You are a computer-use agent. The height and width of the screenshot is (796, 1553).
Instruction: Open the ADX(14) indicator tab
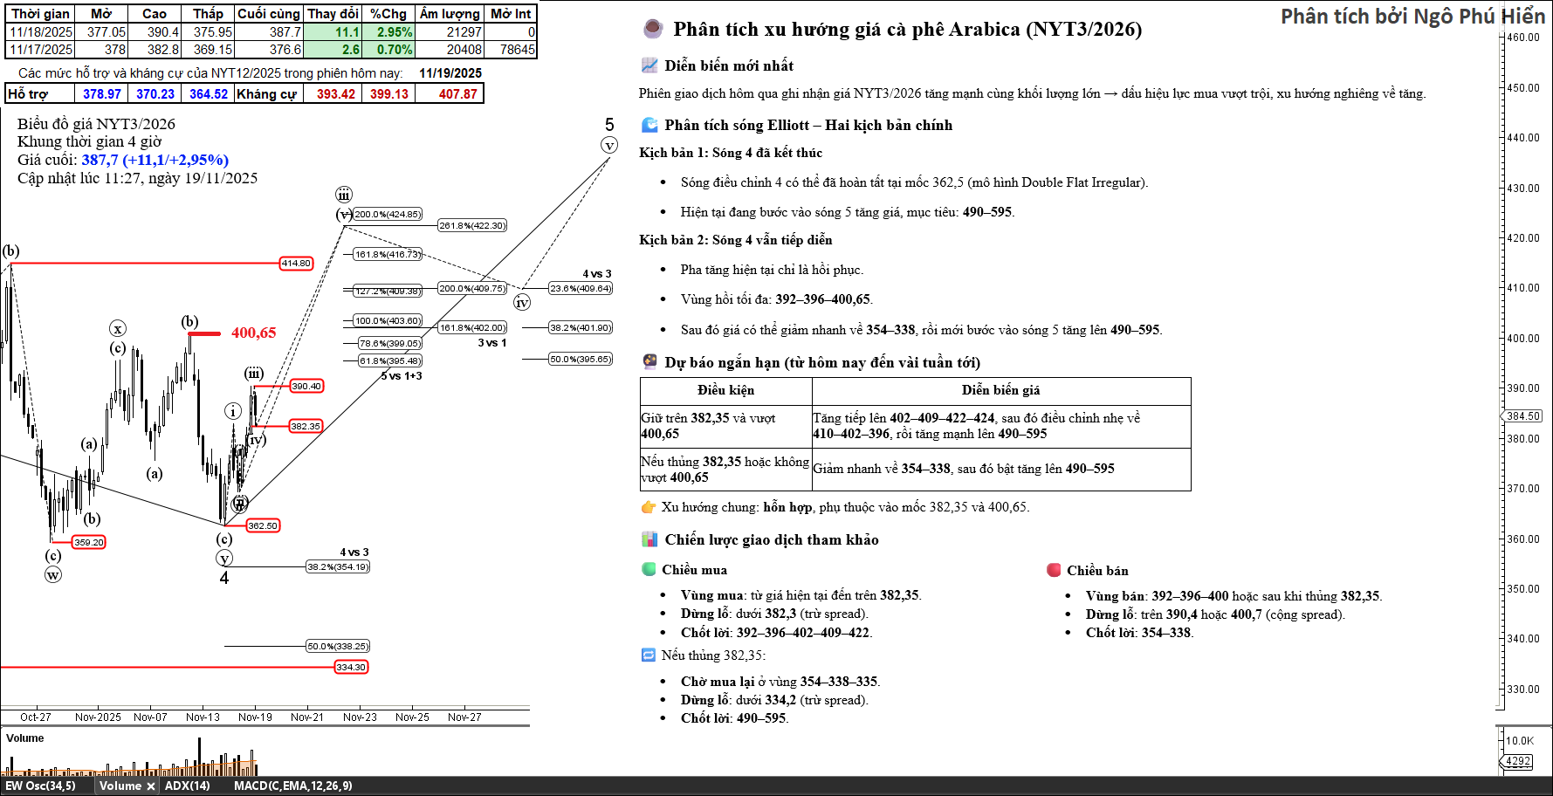pos(188,786)
